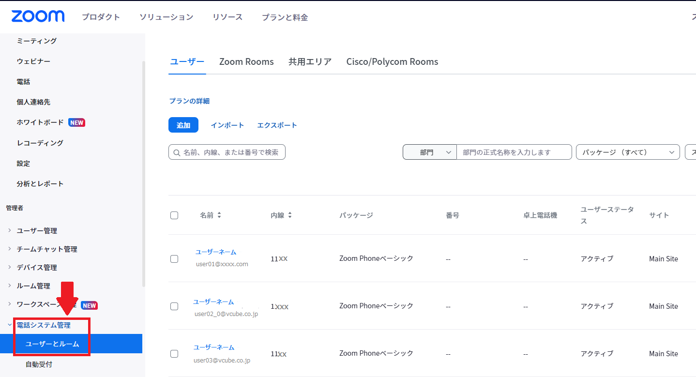Click the sidebar vertical scrollbar
The width and height of the screenshot is (696, 377).
[x=143, y=174]
